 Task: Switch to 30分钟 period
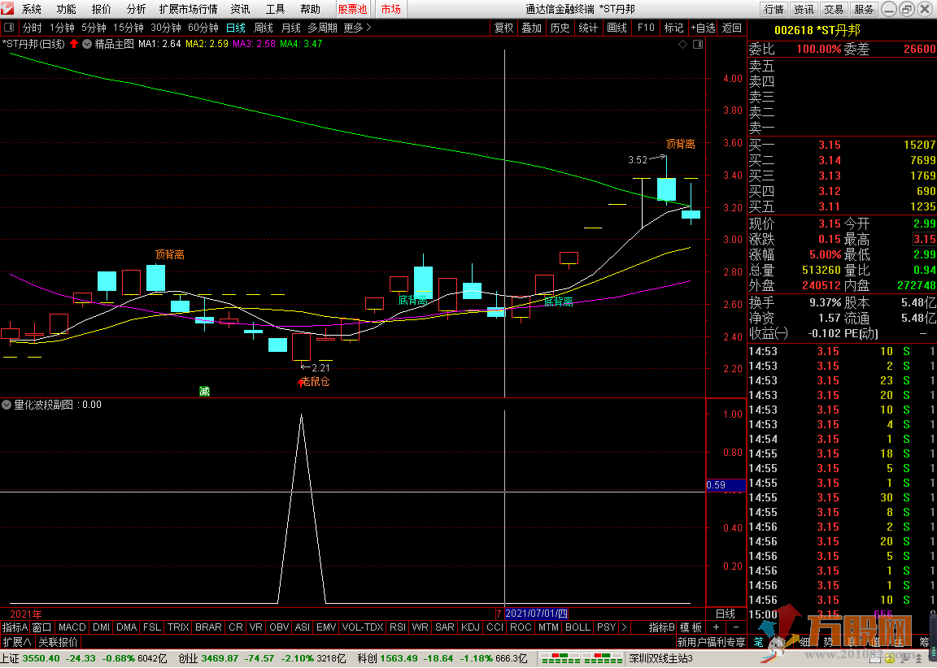click(166, 28)
